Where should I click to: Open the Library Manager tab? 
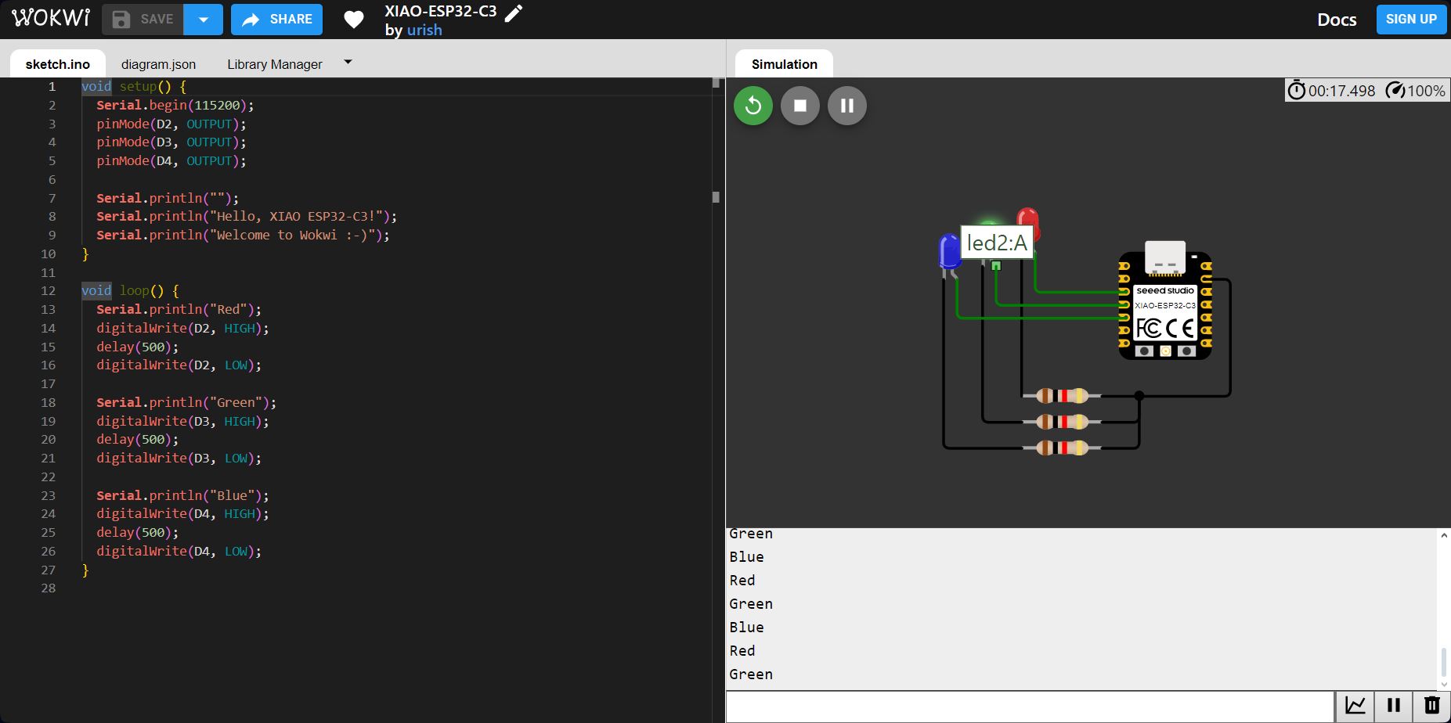tap(275, 64)
